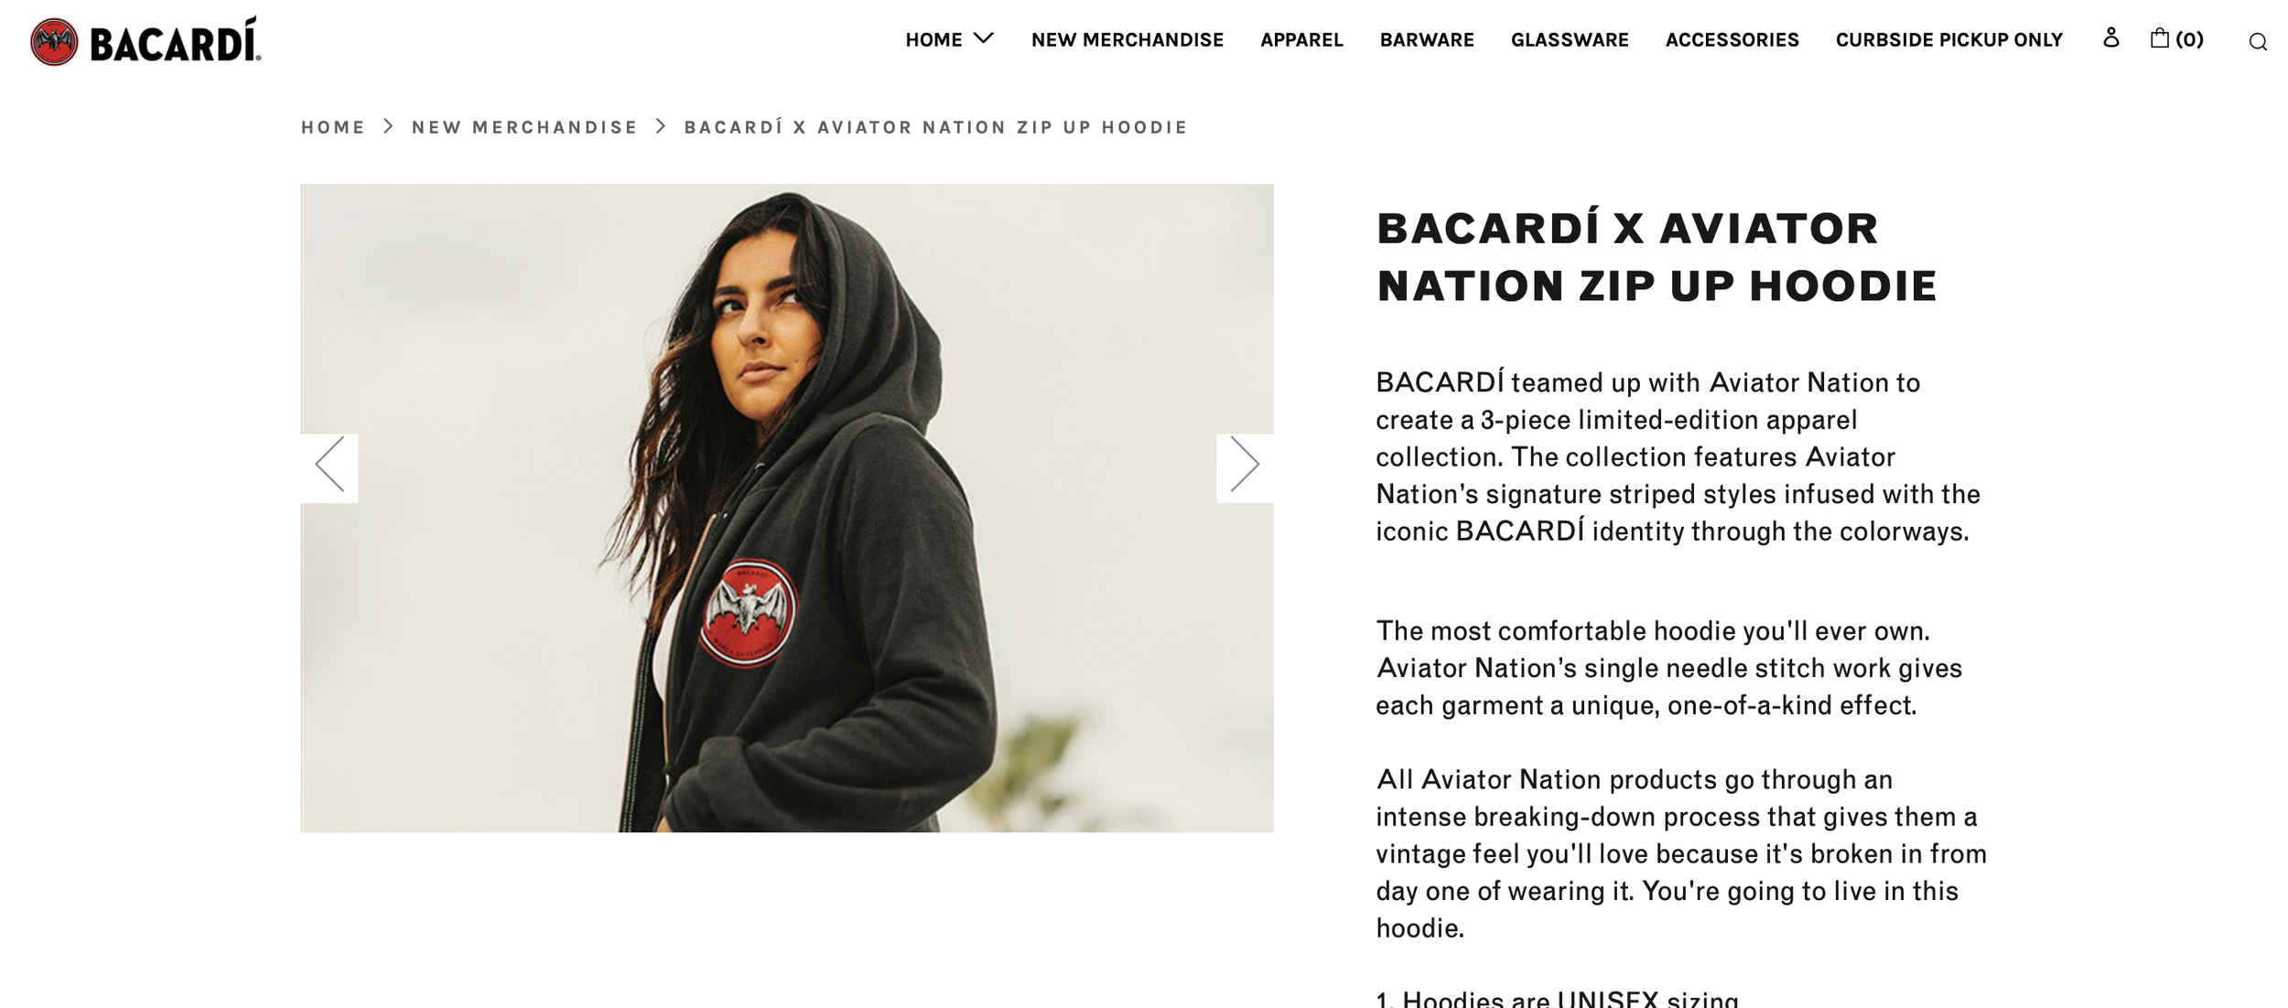Click the HOME breadcrumb link
2288x1008 pixels.
coord(333,127)
